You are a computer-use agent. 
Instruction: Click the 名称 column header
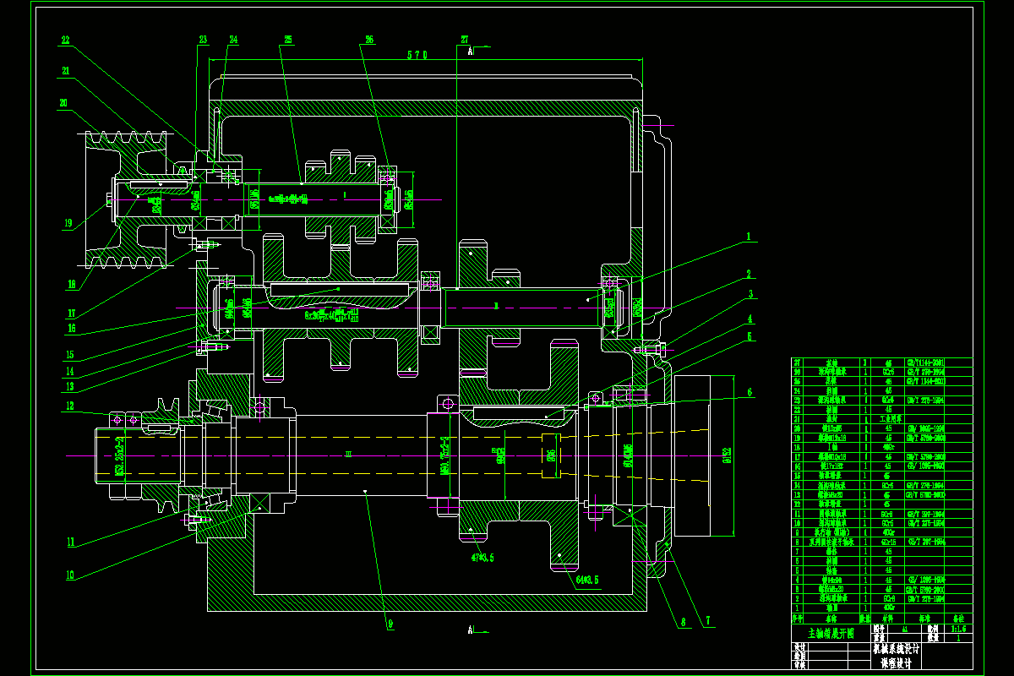(x=830, y=619)
